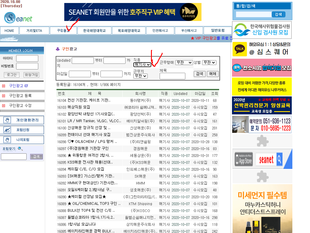The image size is (310, 233).
Task: Open 개인명함관리 sidebar button
Action: click(x=22, y=120)
